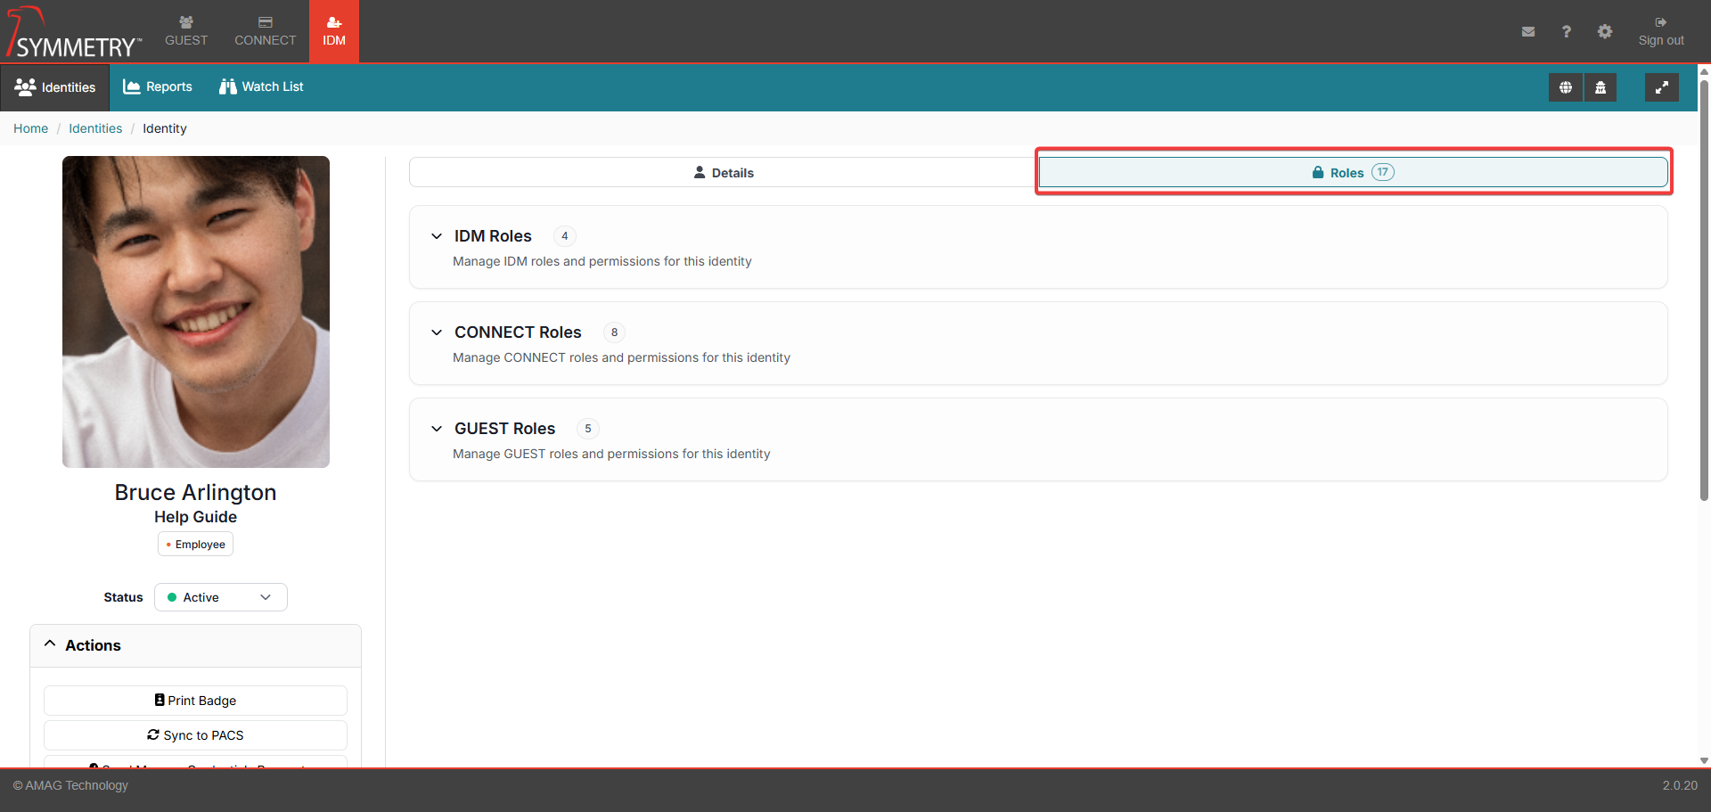
Task: Expand the IDM Roles section
Action: 437,236
